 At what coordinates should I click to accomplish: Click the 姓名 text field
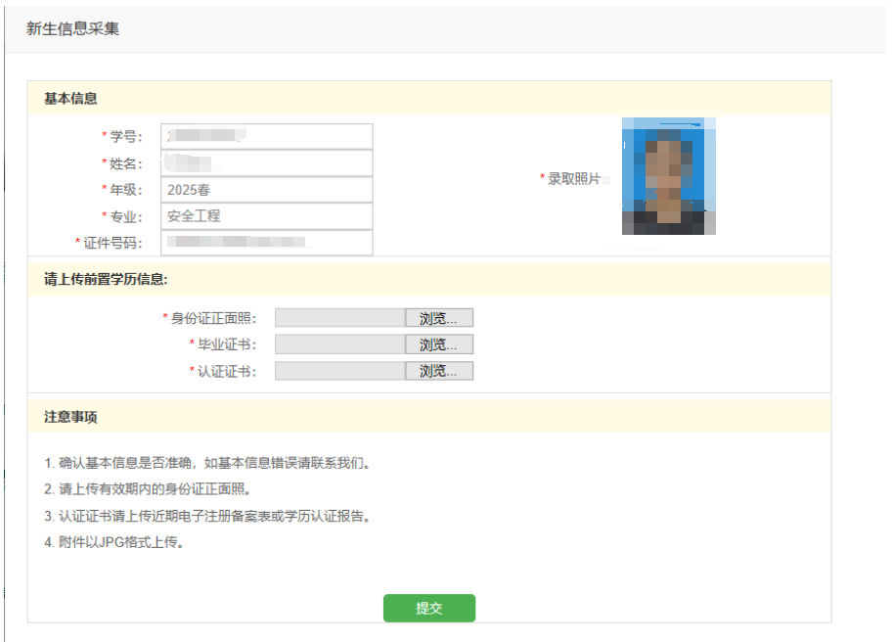tap(266, 162)
